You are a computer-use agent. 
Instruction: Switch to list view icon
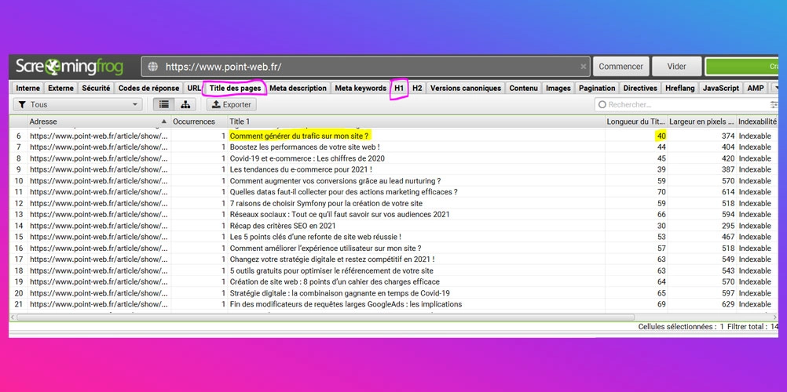[164, 104]
